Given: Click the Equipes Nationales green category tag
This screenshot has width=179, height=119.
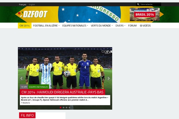Looking at the screenshot, I should 38,87.
